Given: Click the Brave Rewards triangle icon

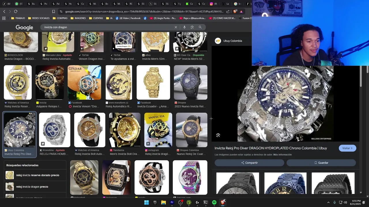Looking at the screenshot, I should (241, 11).
